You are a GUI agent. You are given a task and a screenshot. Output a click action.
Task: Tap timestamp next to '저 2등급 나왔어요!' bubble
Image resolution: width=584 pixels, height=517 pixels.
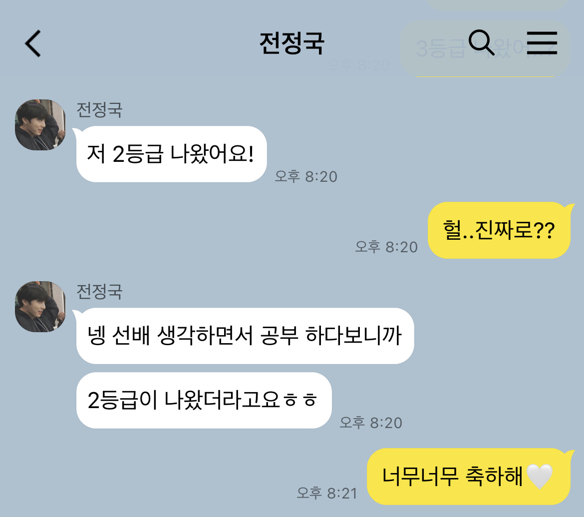click(x=306, y=176)
